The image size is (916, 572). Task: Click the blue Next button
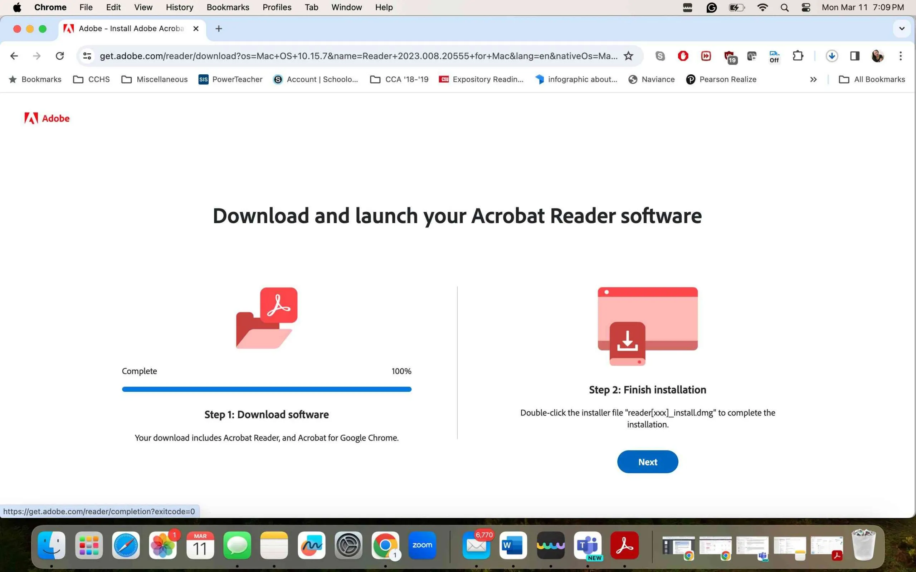pos(647,462)
